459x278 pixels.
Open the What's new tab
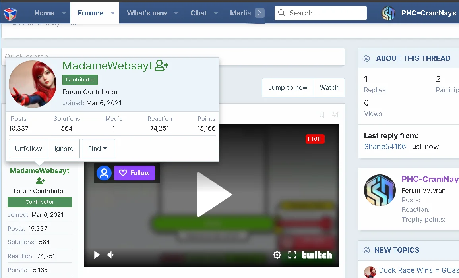point(147,13)
